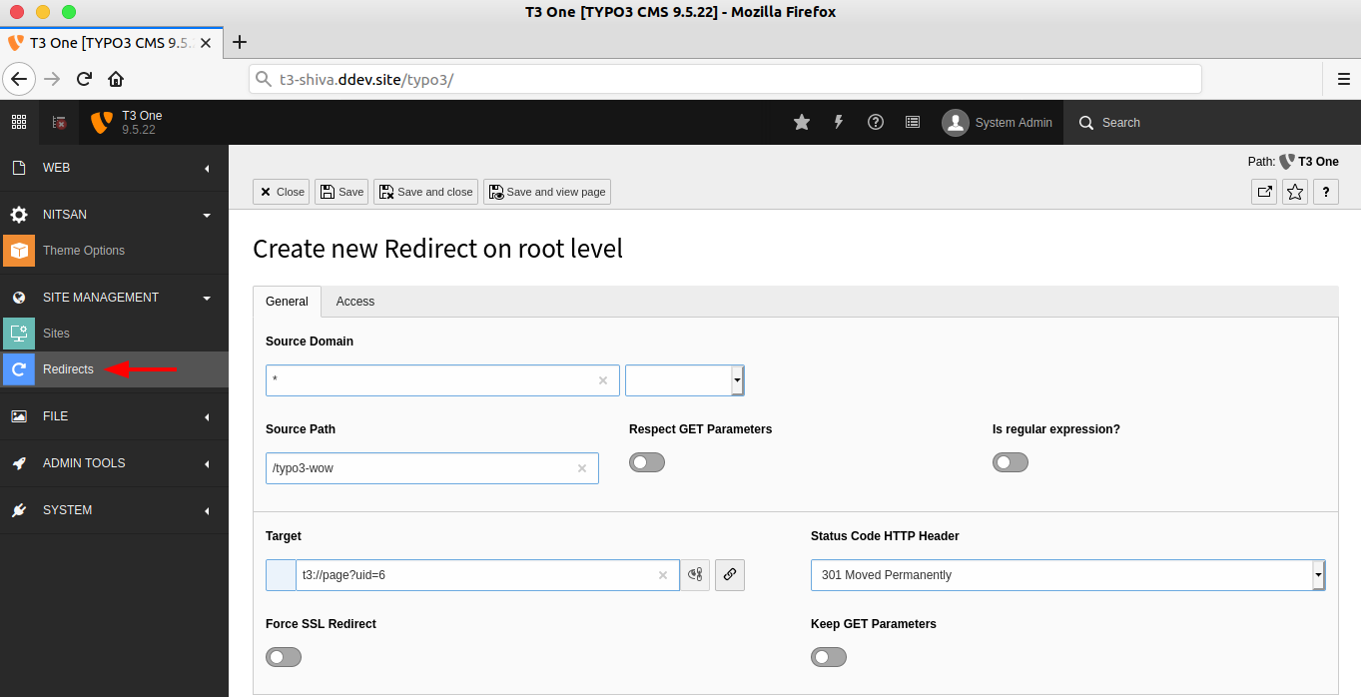Image resolution: width=1361 pixels, height=697 pixels.
Task: Open the cache flush lightning icon
Action: click(838, 122)
